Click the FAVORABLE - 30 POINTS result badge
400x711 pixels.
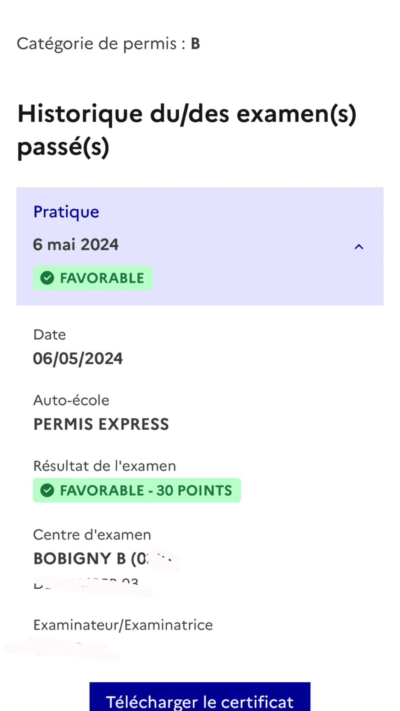coord(137,490)
